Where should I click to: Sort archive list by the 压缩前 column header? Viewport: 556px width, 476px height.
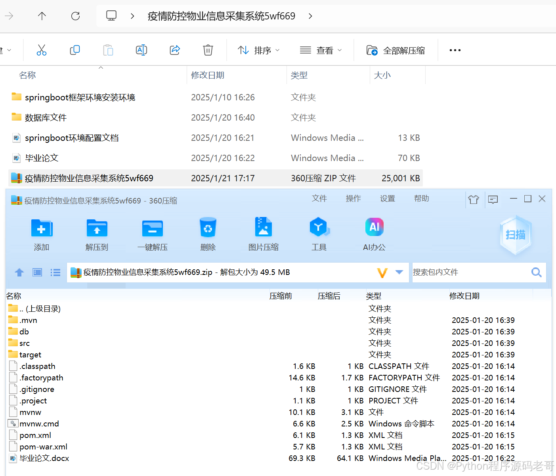tap(281, 296)
